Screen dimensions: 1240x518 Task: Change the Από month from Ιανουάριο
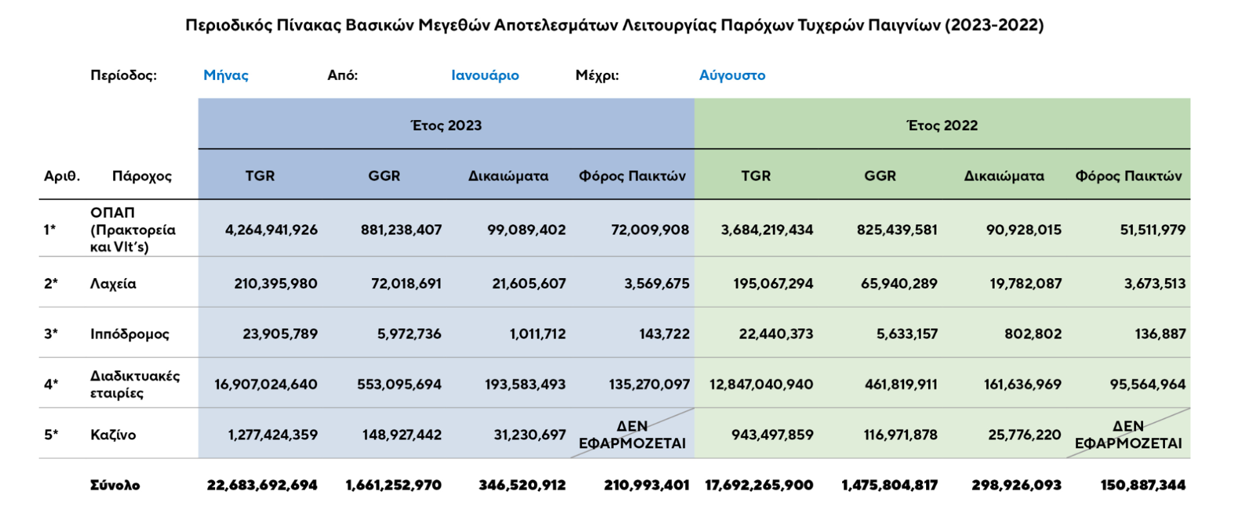click(484, 75)
